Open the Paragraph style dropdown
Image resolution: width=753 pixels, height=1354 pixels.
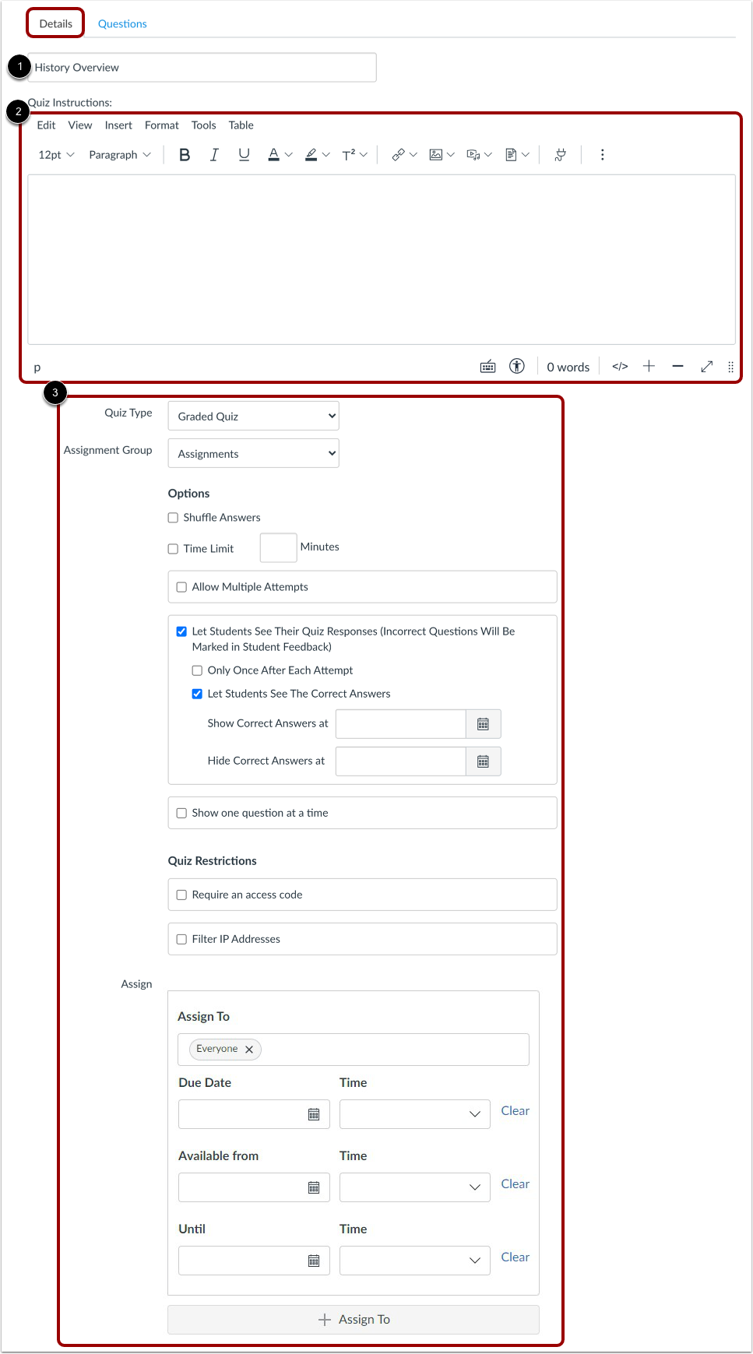[120, 155]
